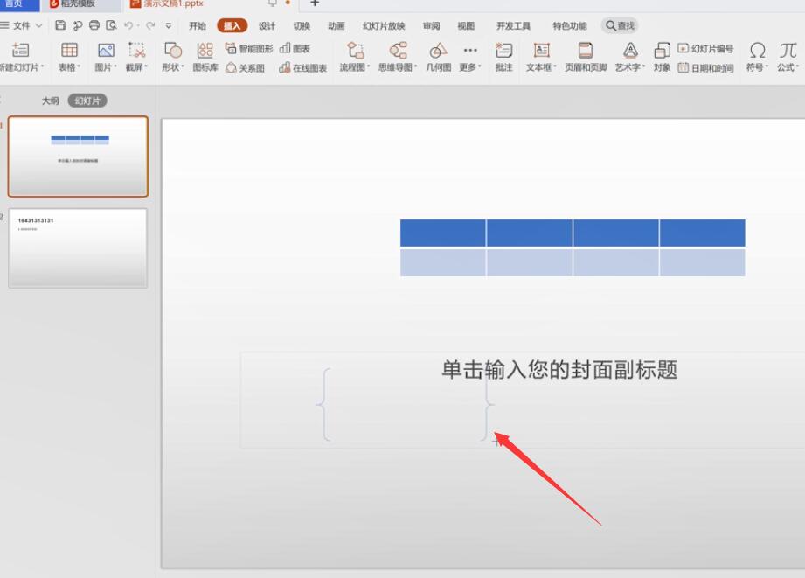Open the 特色功能 special features tab
This screenshot has height=578, width=805.
569,25
